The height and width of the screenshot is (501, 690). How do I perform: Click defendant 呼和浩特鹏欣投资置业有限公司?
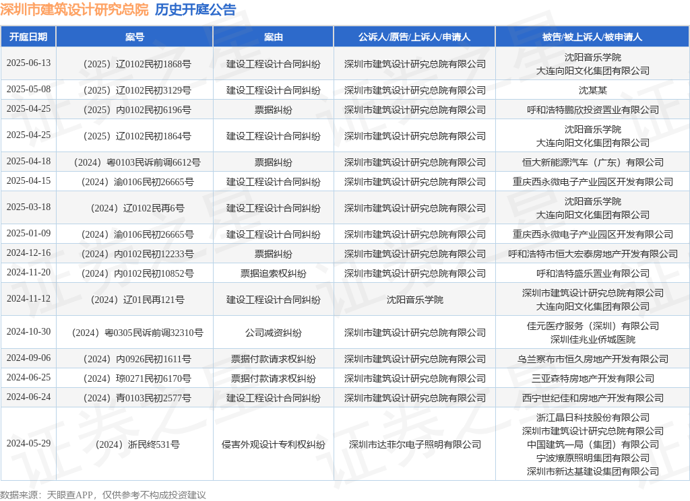592,110
